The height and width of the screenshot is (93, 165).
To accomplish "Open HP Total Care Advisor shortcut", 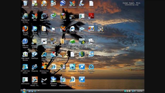I will click(x=25, y=69).
